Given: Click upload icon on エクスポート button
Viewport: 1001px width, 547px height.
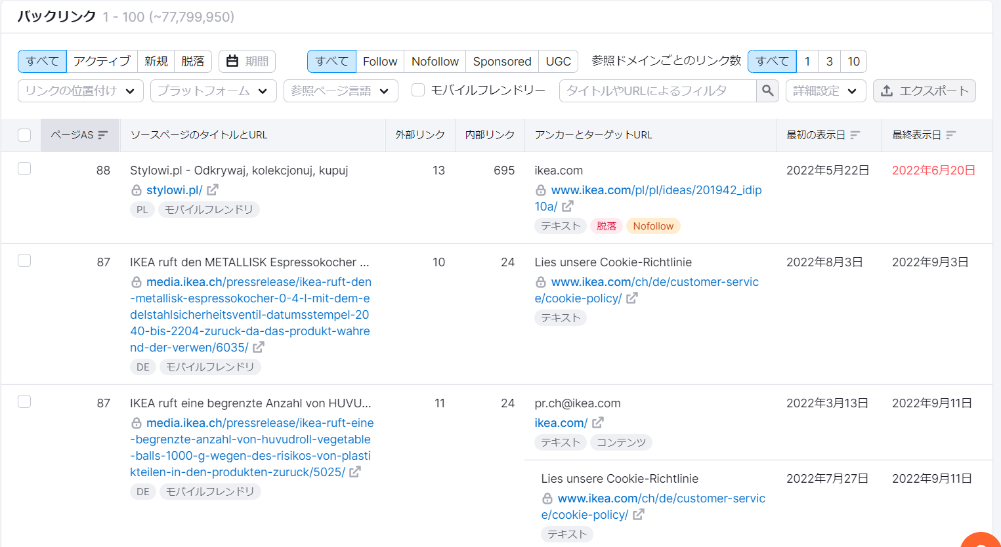Looking at the screenshot, I should point(887,91).
